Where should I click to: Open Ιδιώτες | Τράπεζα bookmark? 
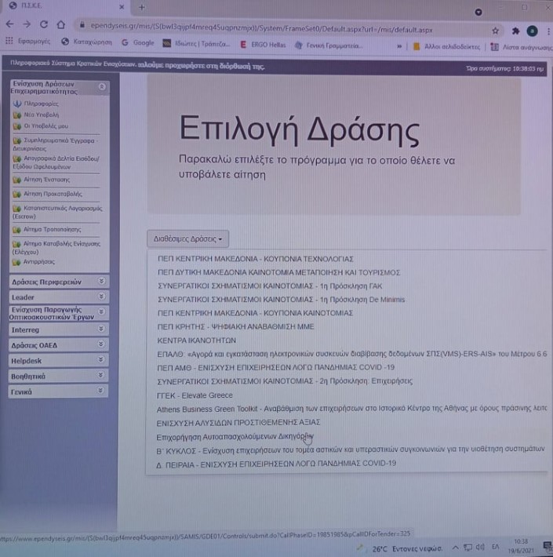pos(196,44)
